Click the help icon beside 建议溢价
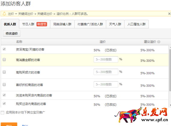171x126 pixels. pyautogui.click(x=159, y=42)
